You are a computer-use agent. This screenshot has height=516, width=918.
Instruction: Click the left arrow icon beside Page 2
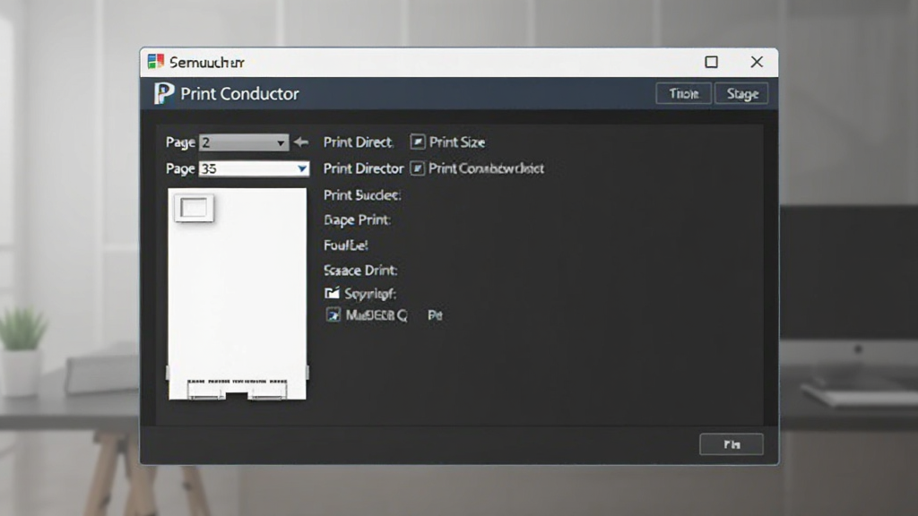pos(301,142)
